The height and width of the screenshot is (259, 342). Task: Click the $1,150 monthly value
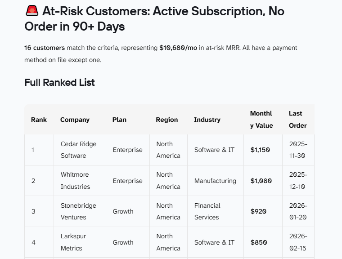[260, 150]
